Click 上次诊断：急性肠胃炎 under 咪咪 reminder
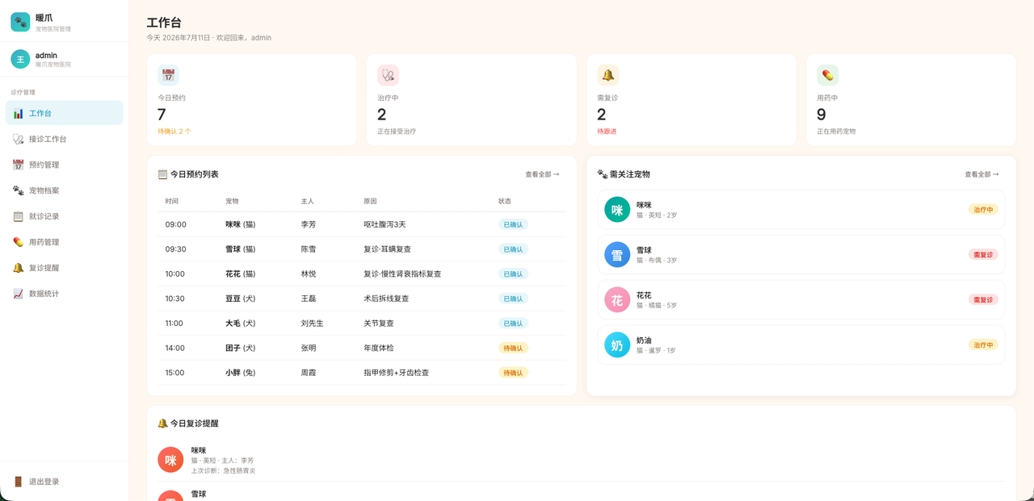The width and height of the screenshot is (1034, 501). point(223,470)
